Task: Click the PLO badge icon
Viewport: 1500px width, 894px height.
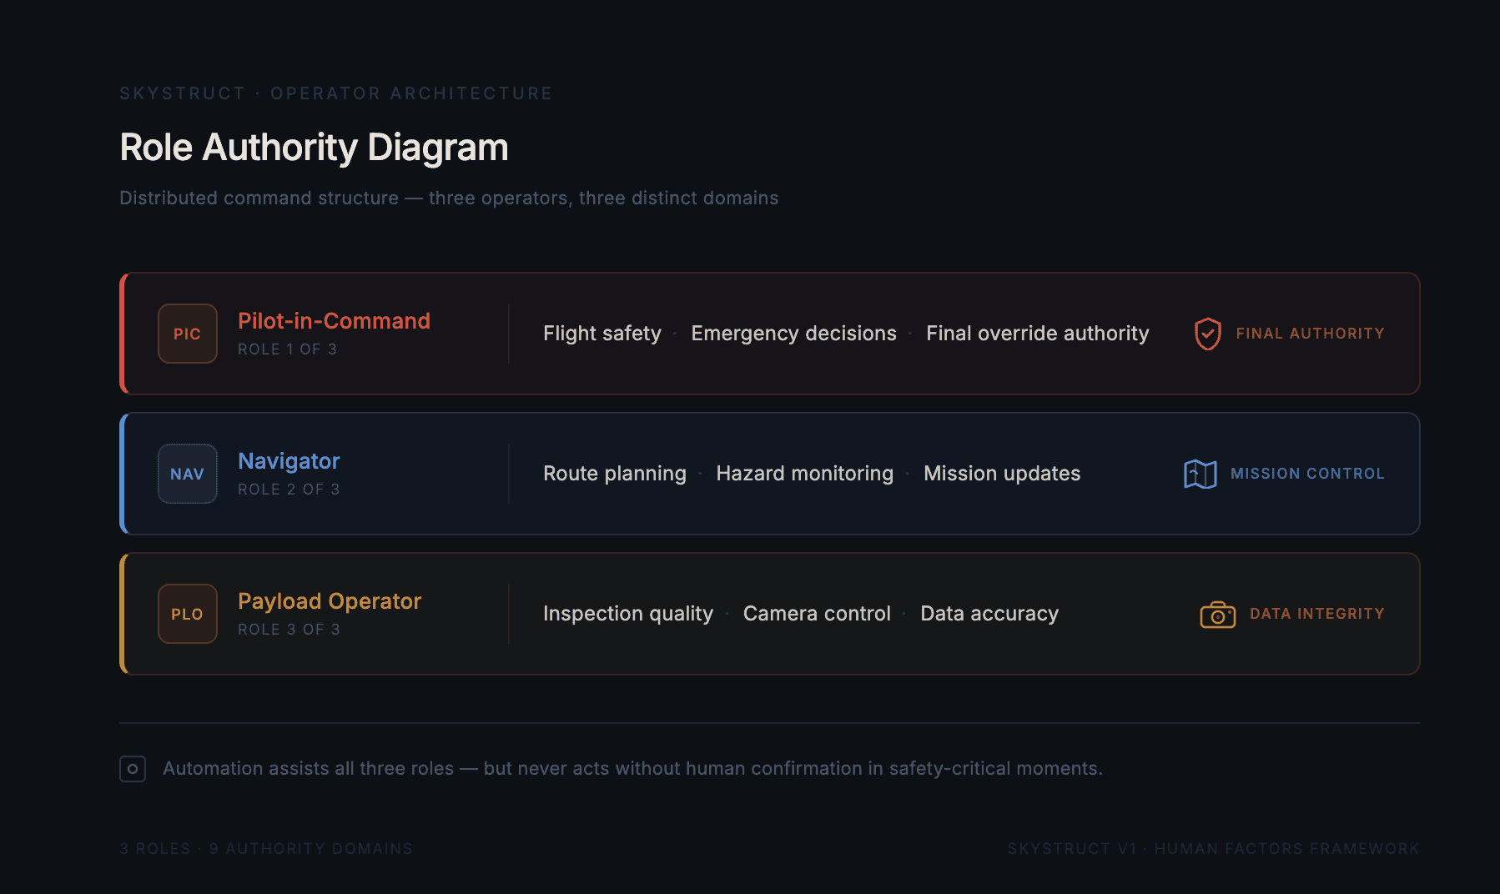Action: 188,614
